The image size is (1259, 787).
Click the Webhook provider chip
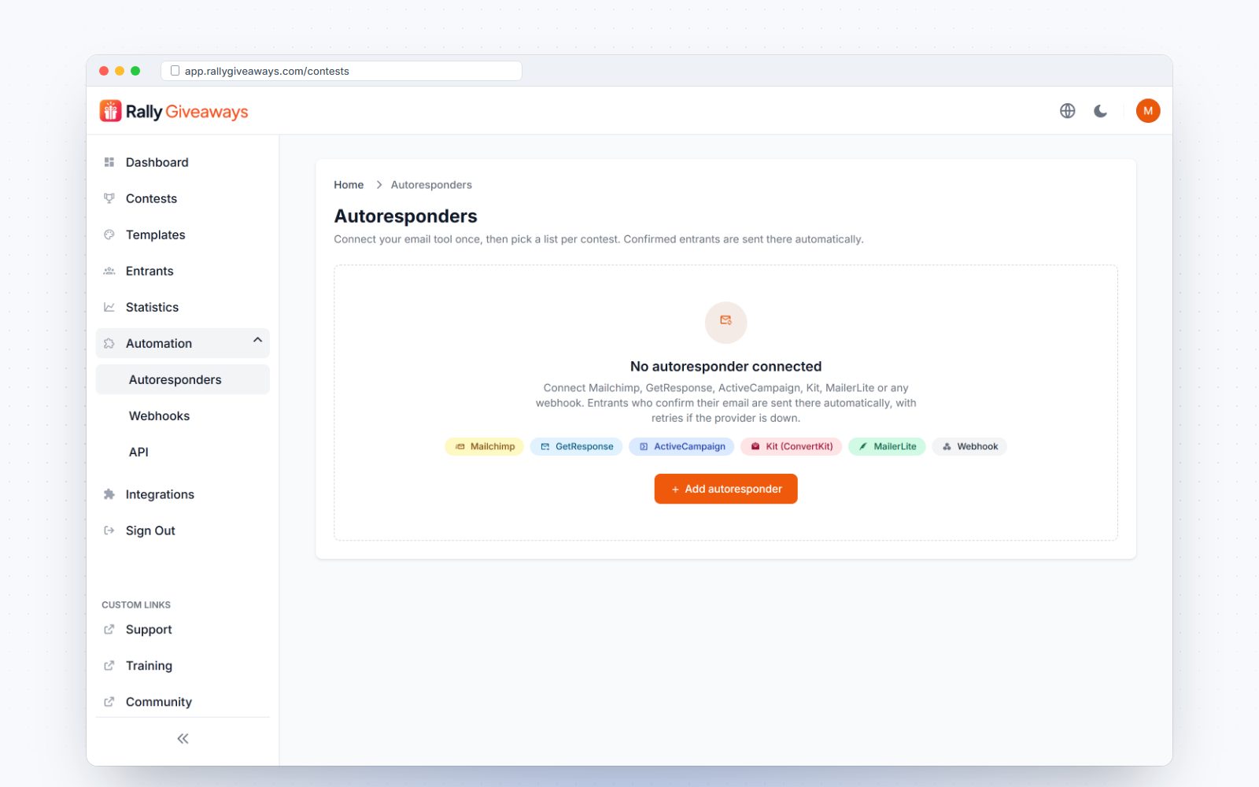(969, 446)
